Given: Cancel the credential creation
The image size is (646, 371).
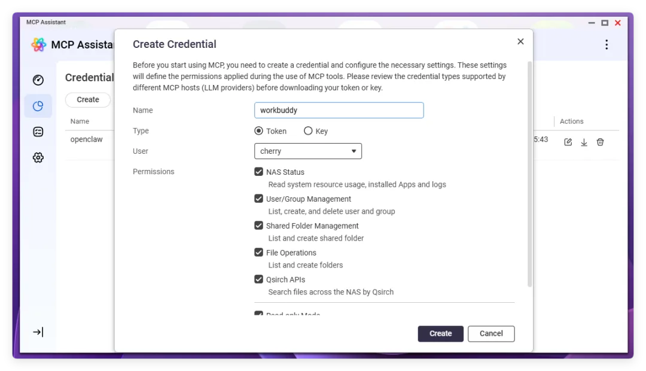Looking at the screenshot, I should pos(491,333).
